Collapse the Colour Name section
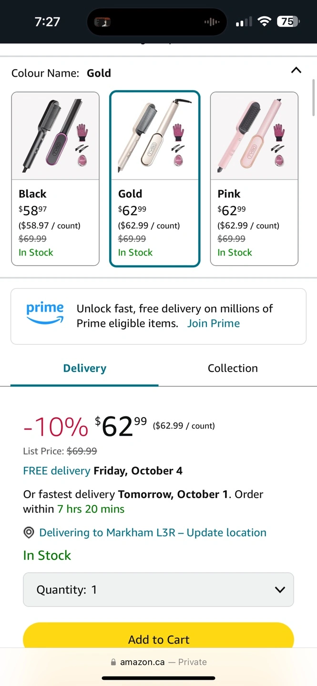317x686 pixels. coord(296,71)
